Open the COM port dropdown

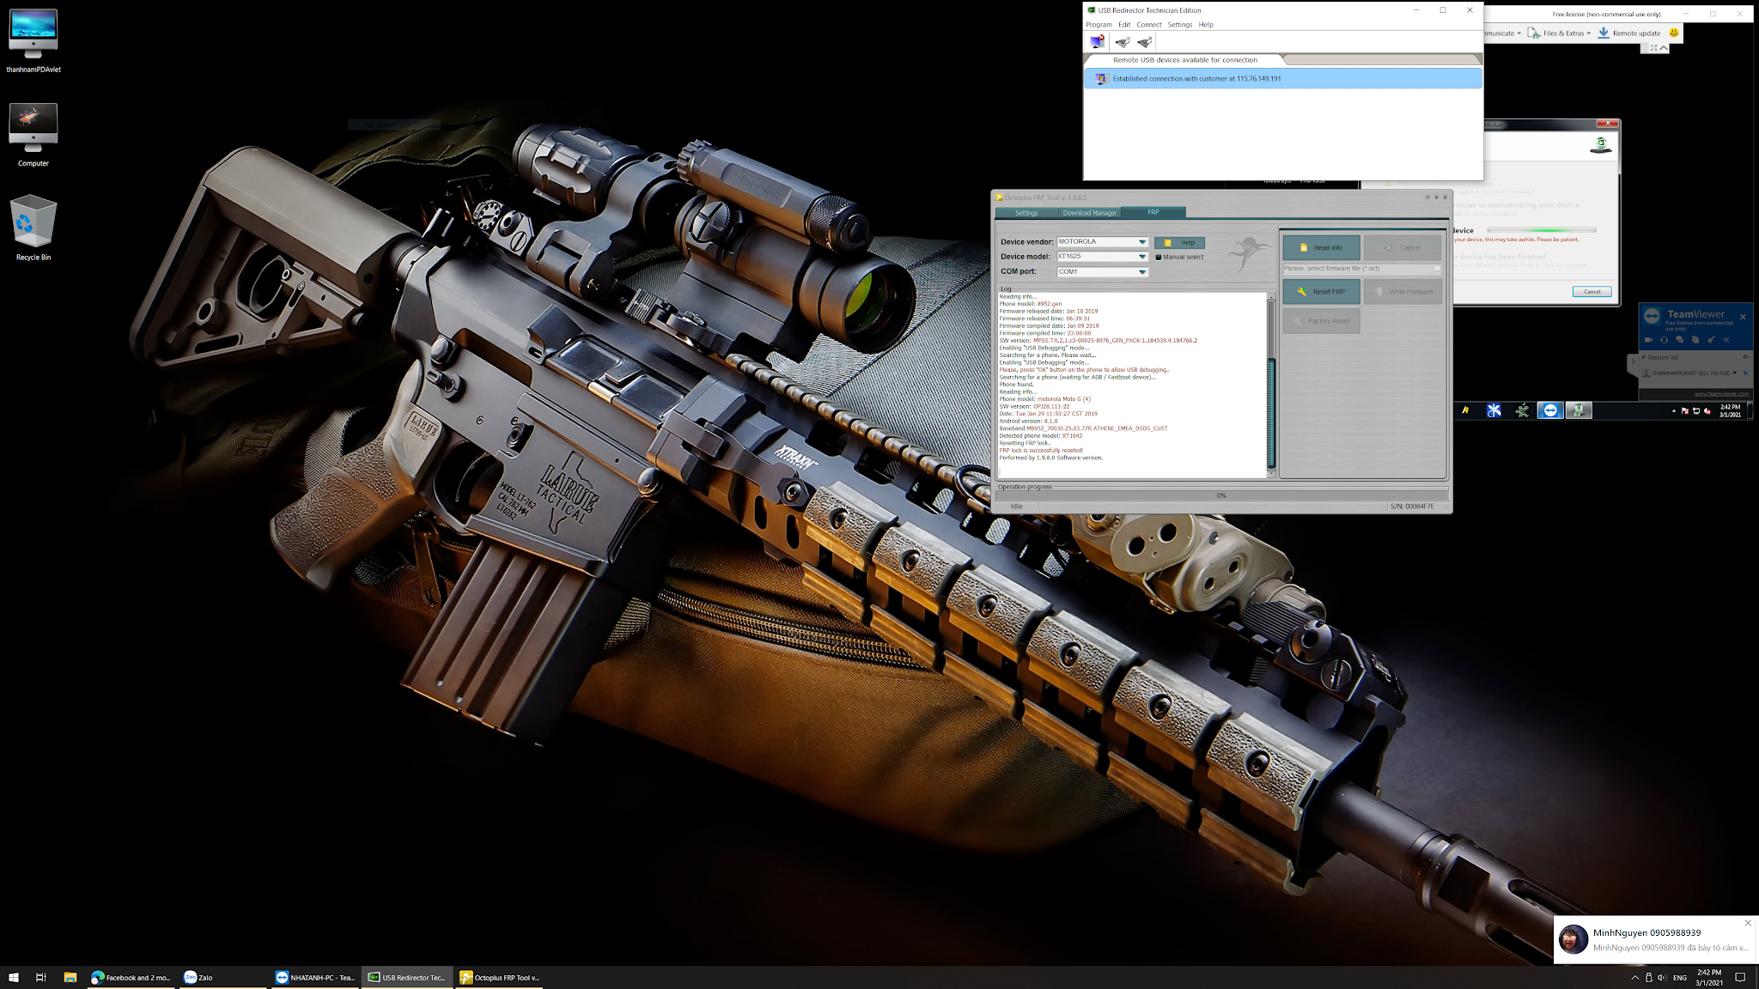pos(1142,272)
